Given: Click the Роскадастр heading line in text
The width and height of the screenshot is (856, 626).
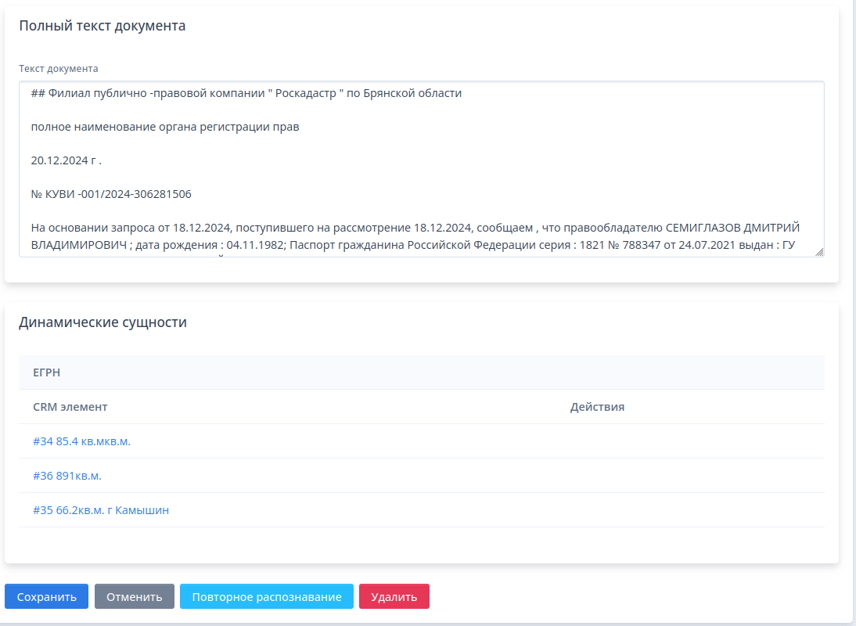Looking at the screenshot, I should [246, 93].
